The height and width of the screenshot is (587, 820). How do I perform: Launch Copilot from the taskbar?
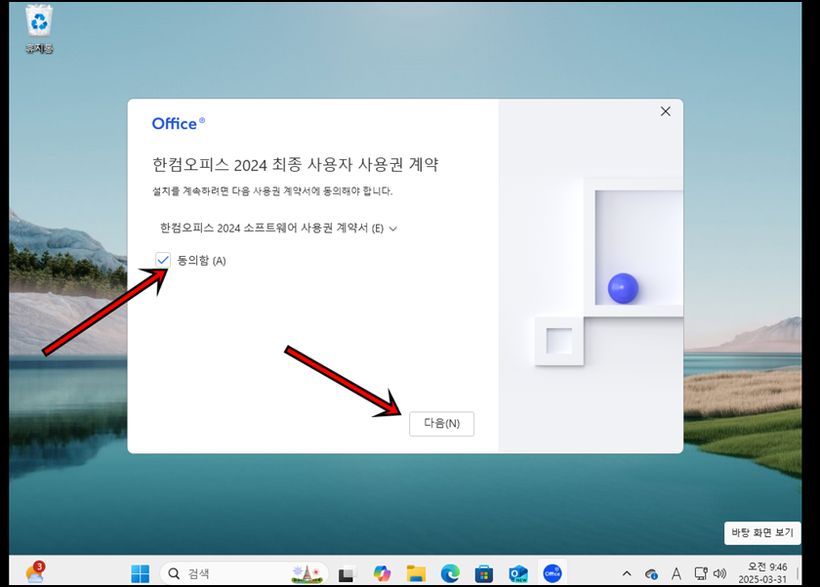point(382,574)
